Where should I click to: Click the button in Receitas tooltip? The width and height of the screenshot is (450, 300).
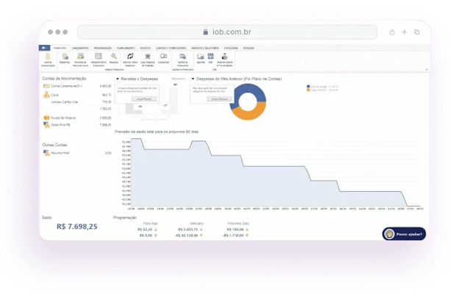click(x=144, y=99)
